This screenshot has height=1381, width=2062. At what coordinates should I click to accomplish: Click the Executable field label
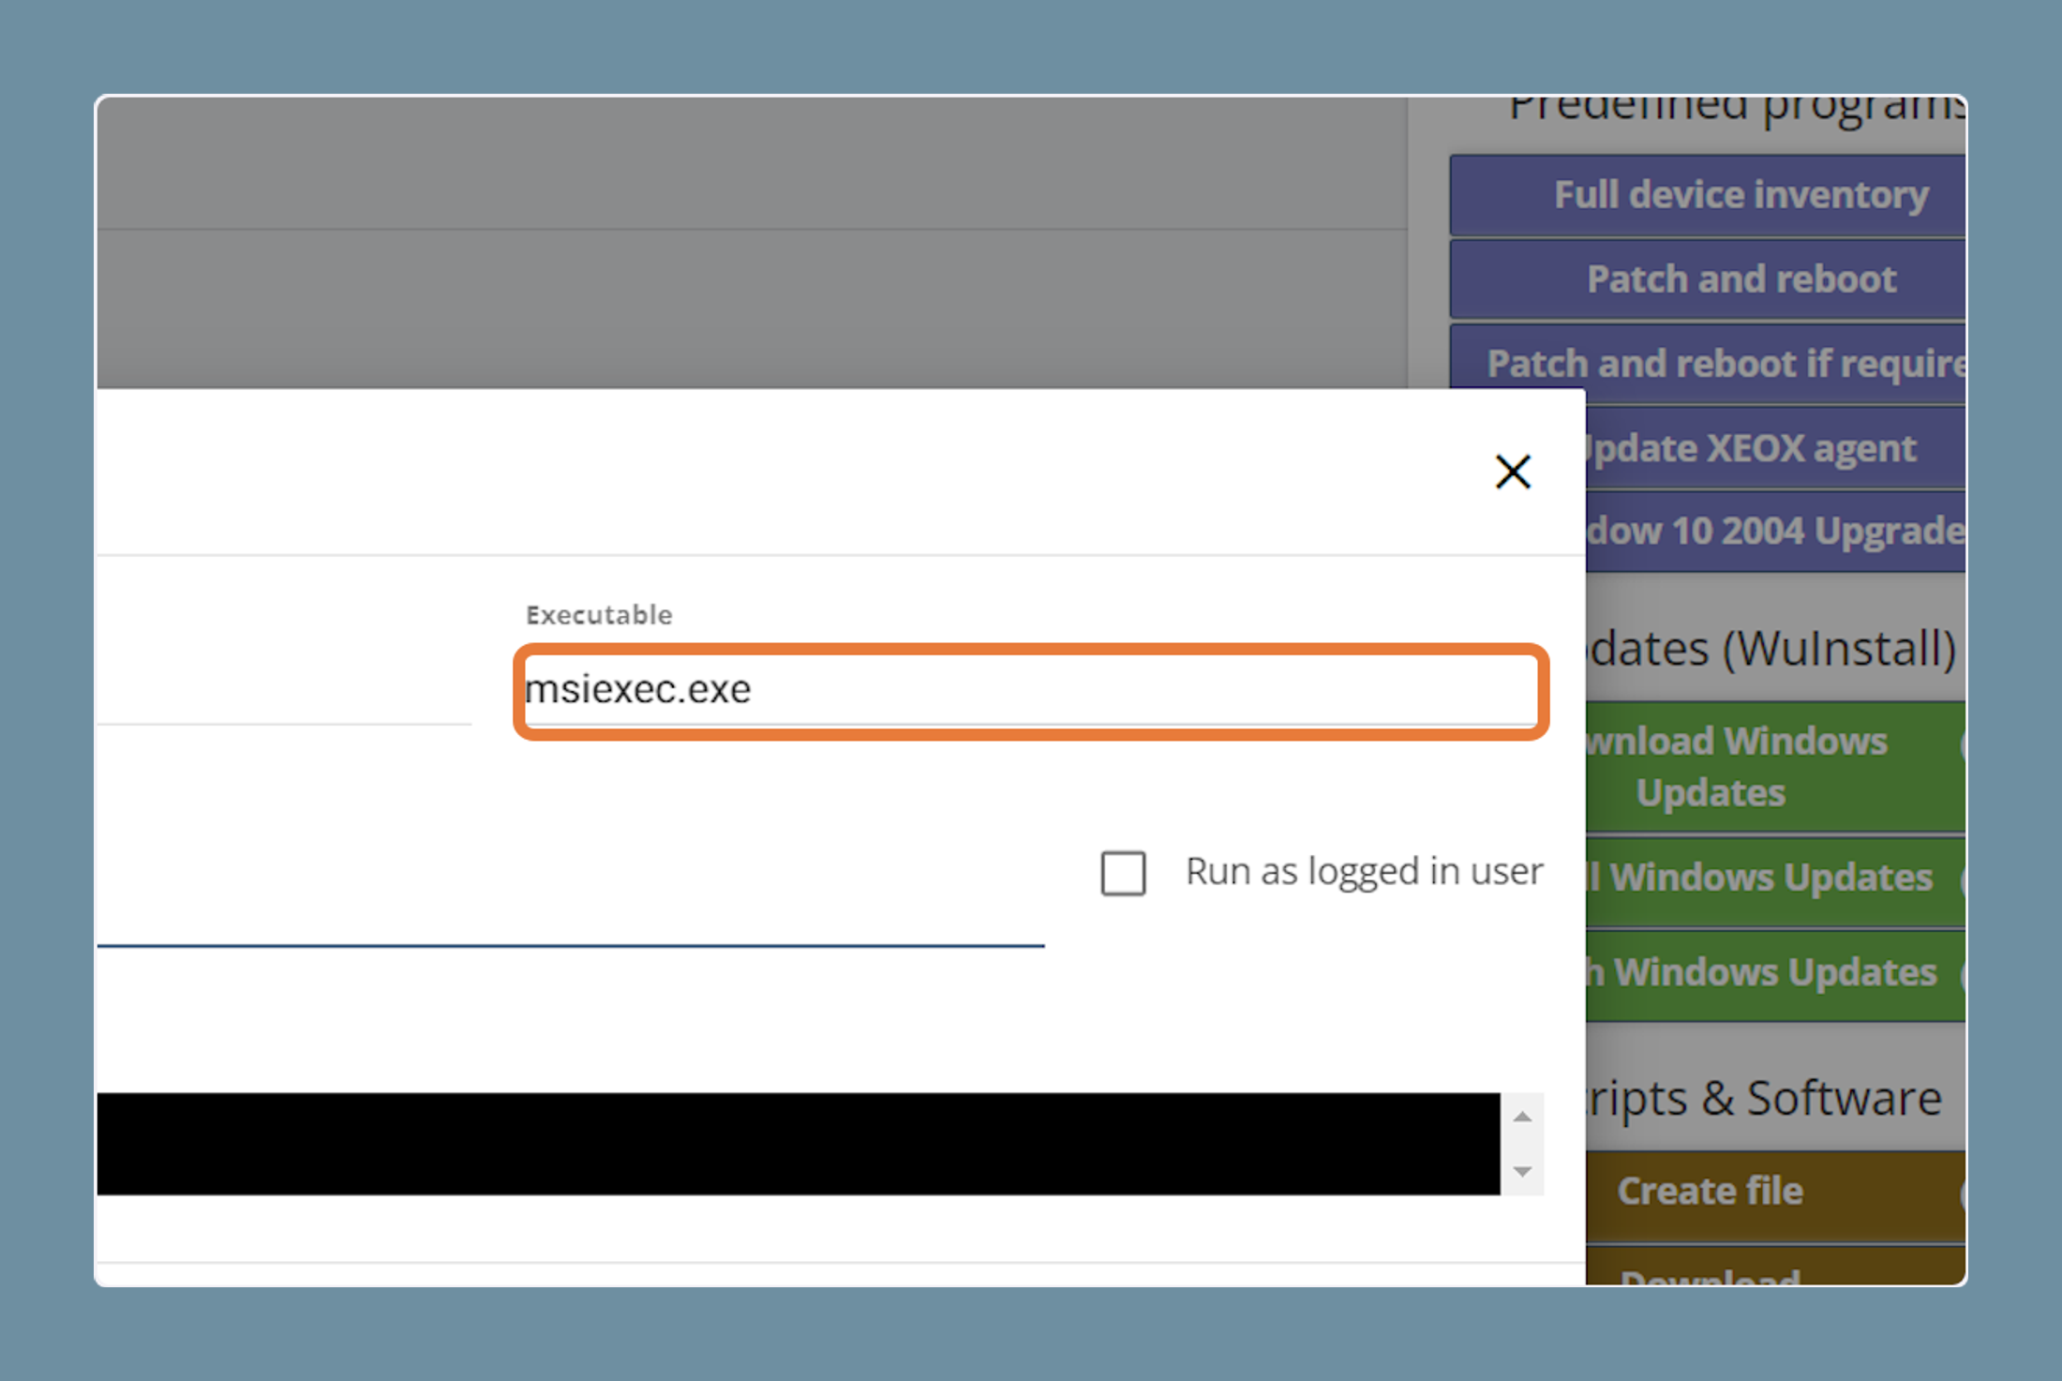599,615
